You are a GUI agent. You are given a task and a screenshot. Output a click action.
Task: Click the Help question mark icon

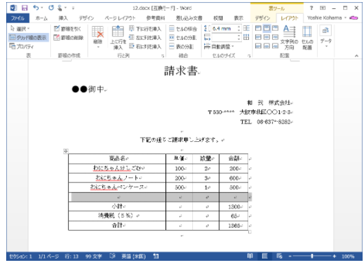click(x=312, y=8)
